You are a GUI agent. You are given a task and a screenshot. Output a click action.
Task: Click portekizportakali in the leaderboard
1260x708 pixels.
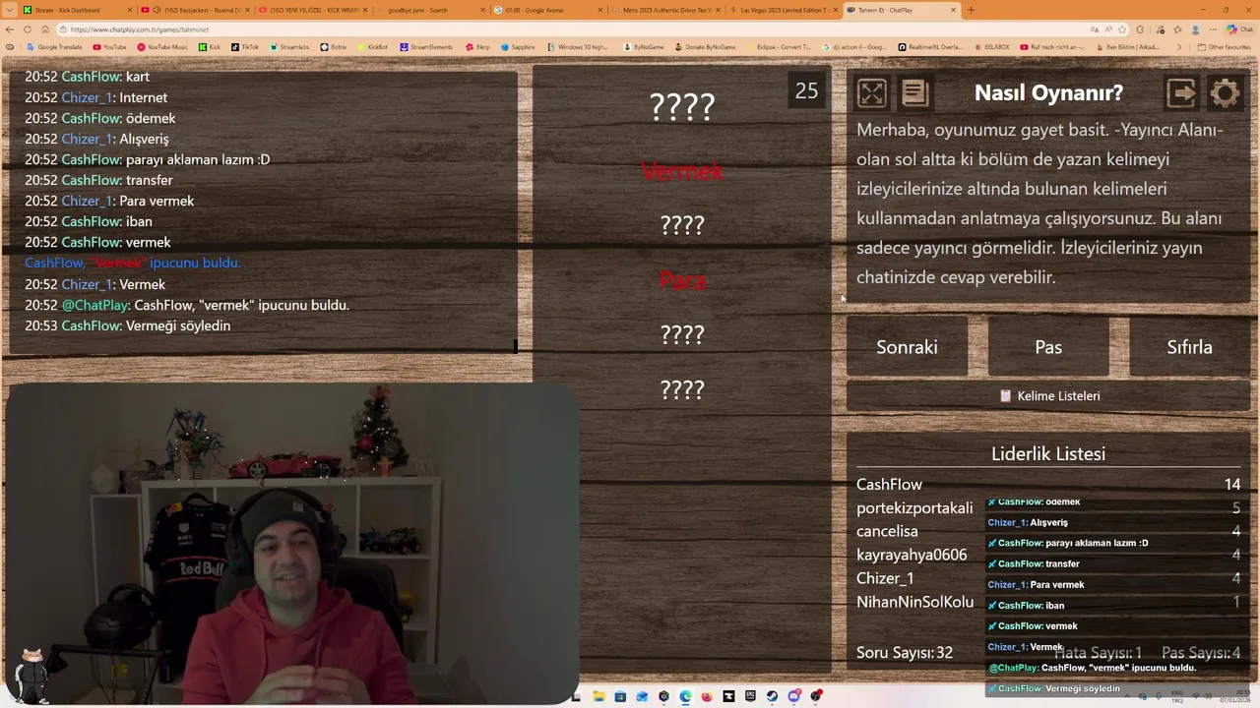pyautogui.click(x=914, y=508)
